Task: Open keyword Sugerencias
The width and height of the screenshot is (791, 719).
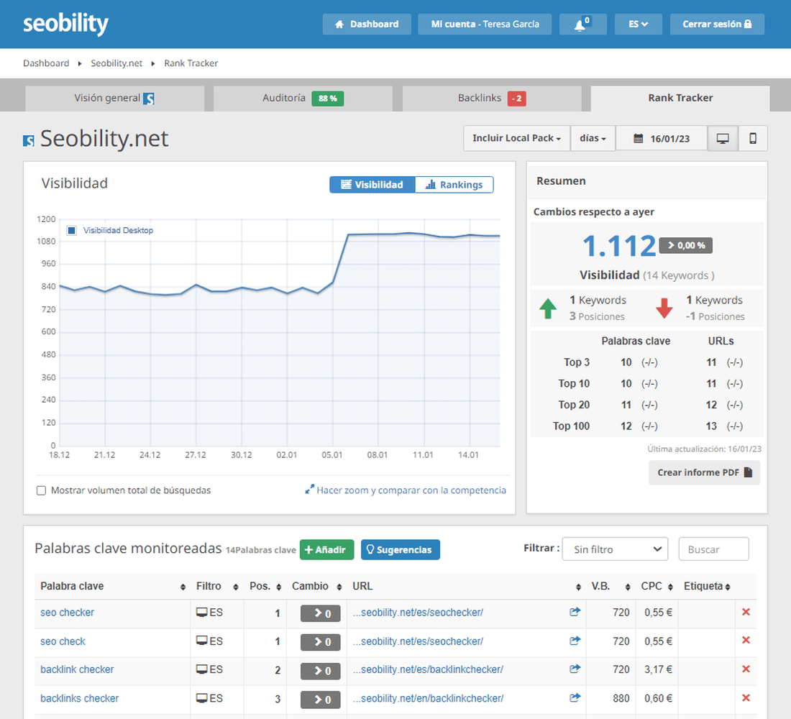Action: 400,549
